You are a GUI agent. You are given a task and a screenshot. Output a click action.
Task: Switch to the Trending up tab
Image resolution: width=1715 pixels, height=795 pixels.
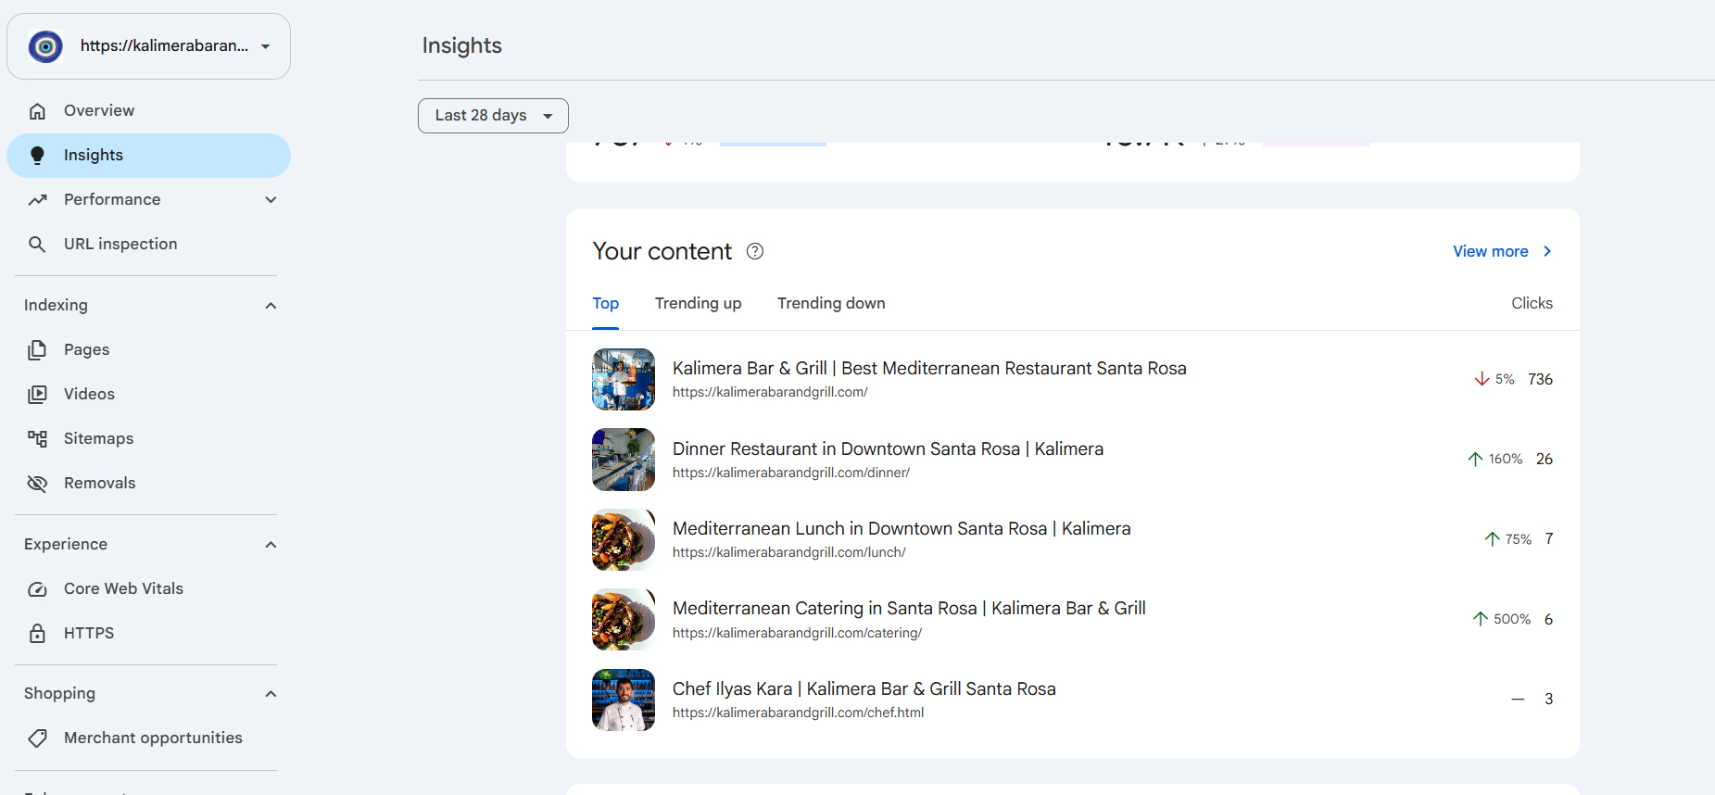pos(698,304)
